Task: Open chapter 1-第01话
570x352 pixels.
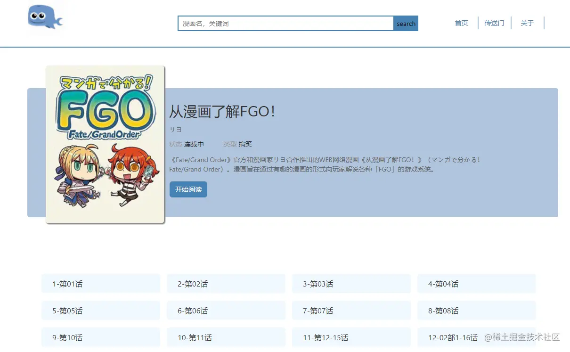Action: [101, 284]
